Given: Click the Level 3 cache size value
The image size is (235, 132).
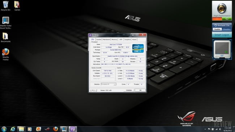Looking at the screenshot, I should 130,79.
